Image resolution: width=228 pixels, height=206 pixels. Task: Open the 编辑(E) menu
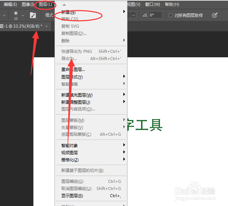click(10, 4)
